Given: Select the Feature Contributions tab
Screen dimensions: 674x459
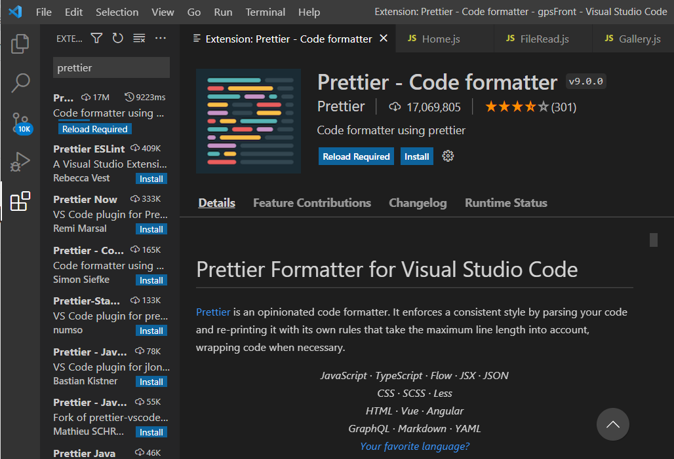Looking at the screenshot, I should click(312, 203).
